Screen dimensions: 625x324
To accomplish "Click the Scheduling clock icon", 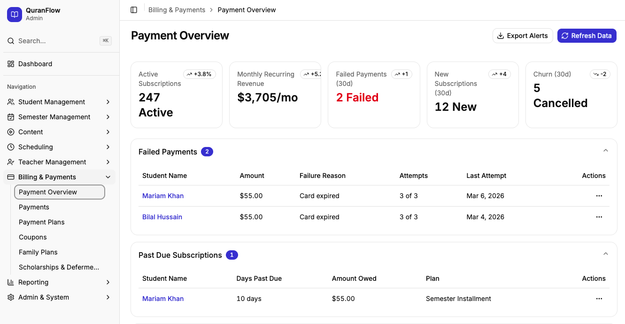I will [x=10, y=147].
